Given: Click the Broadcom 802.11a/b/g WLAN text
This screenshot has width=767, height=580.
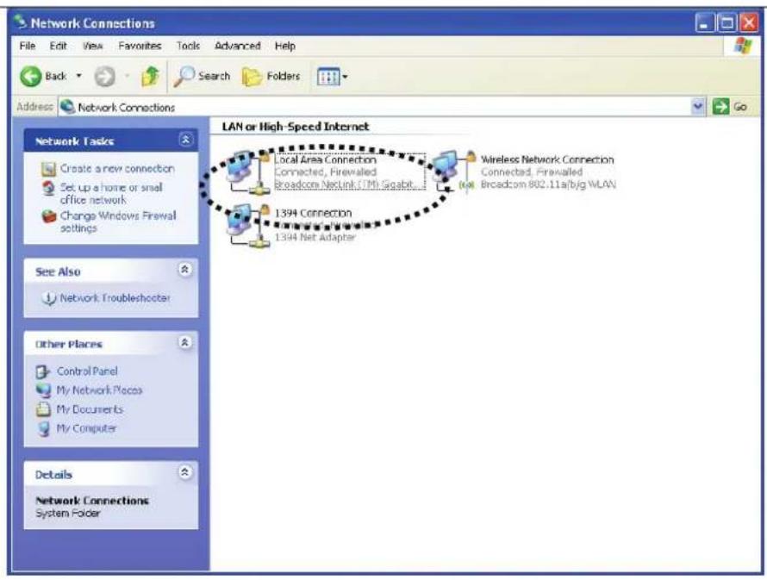Looking at the screenshot, I should 548,184.
